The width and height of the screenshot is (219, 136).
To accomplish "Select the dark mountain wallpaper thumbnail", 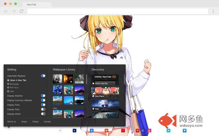I will click(x=79, y=101).
